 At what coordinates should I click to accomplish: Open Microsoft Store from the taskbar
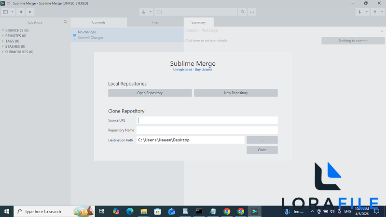157,211
